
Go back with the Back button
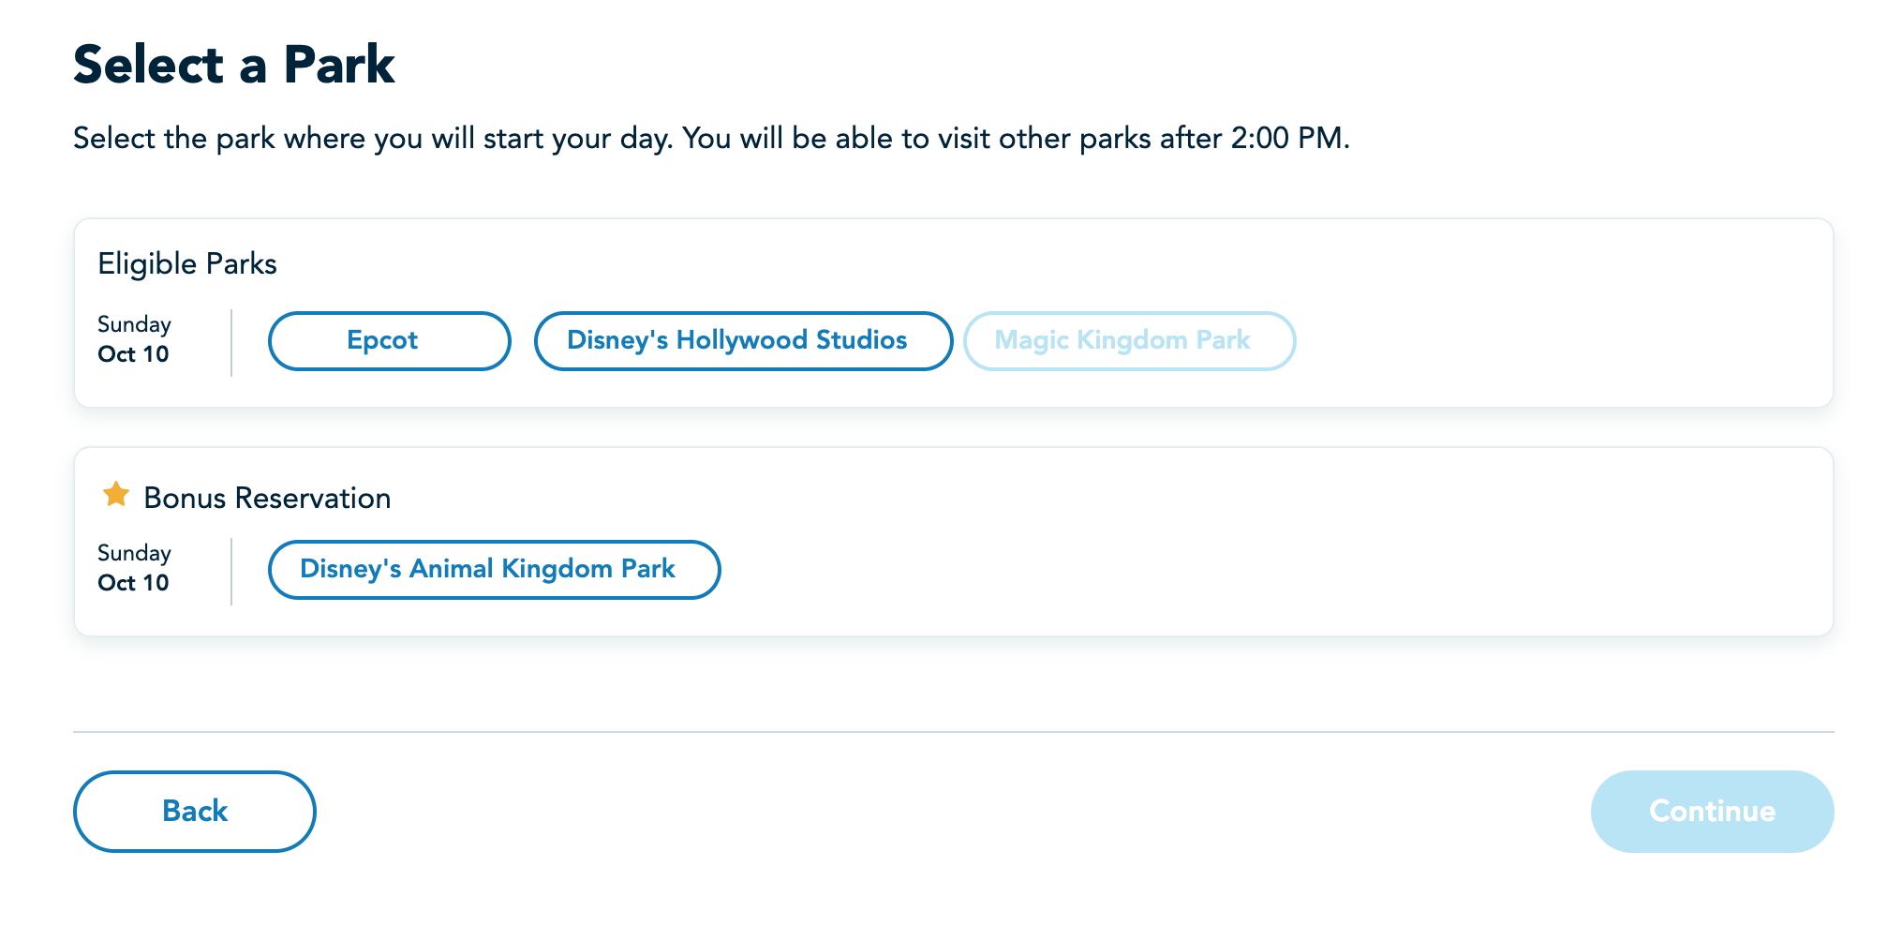pos(194,812)
